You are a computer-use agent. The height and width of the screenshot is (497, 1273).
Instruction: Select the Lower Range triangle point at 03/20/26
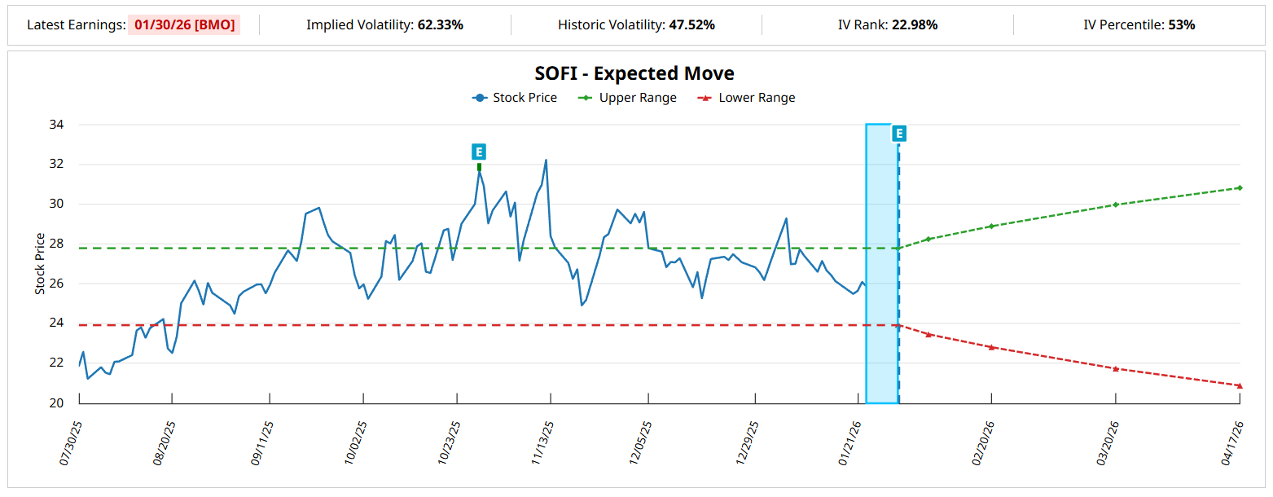[1115, 368]
